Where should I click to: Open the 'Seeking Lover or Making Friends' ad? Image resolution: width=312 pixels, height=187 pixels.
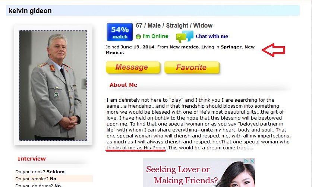[x=199, y=173]
